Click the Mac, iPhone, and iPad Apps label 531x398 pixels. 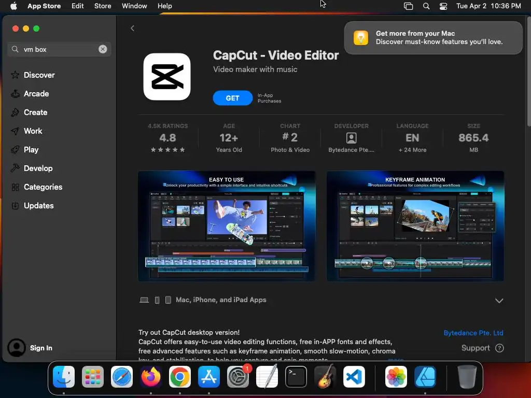221,300
